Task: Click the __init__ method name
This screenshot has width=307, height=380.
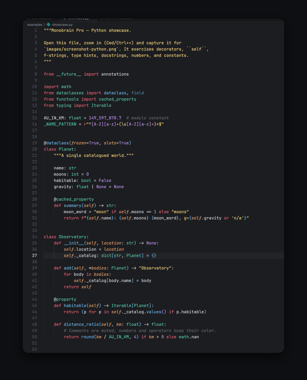Action: [74, 243]
